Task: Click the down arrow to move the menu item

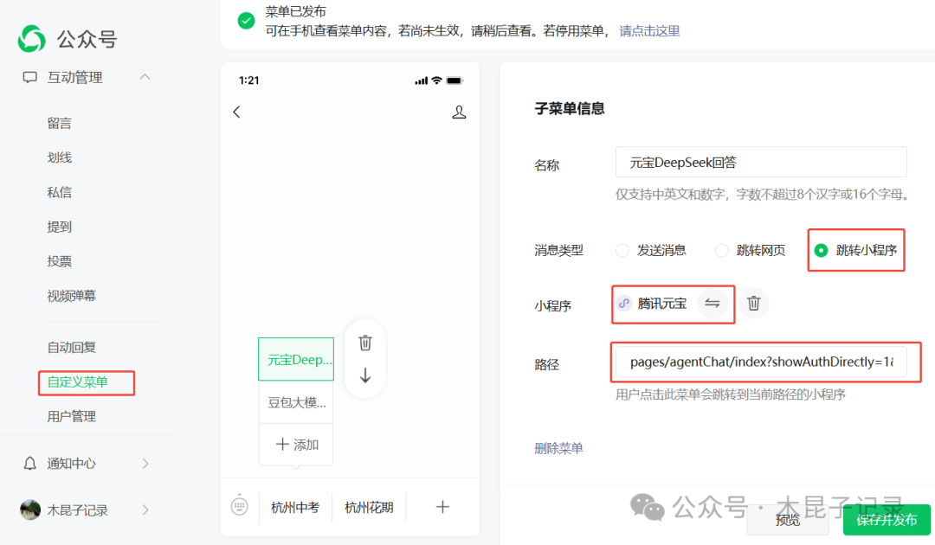Action: click(x=364, y=374)
